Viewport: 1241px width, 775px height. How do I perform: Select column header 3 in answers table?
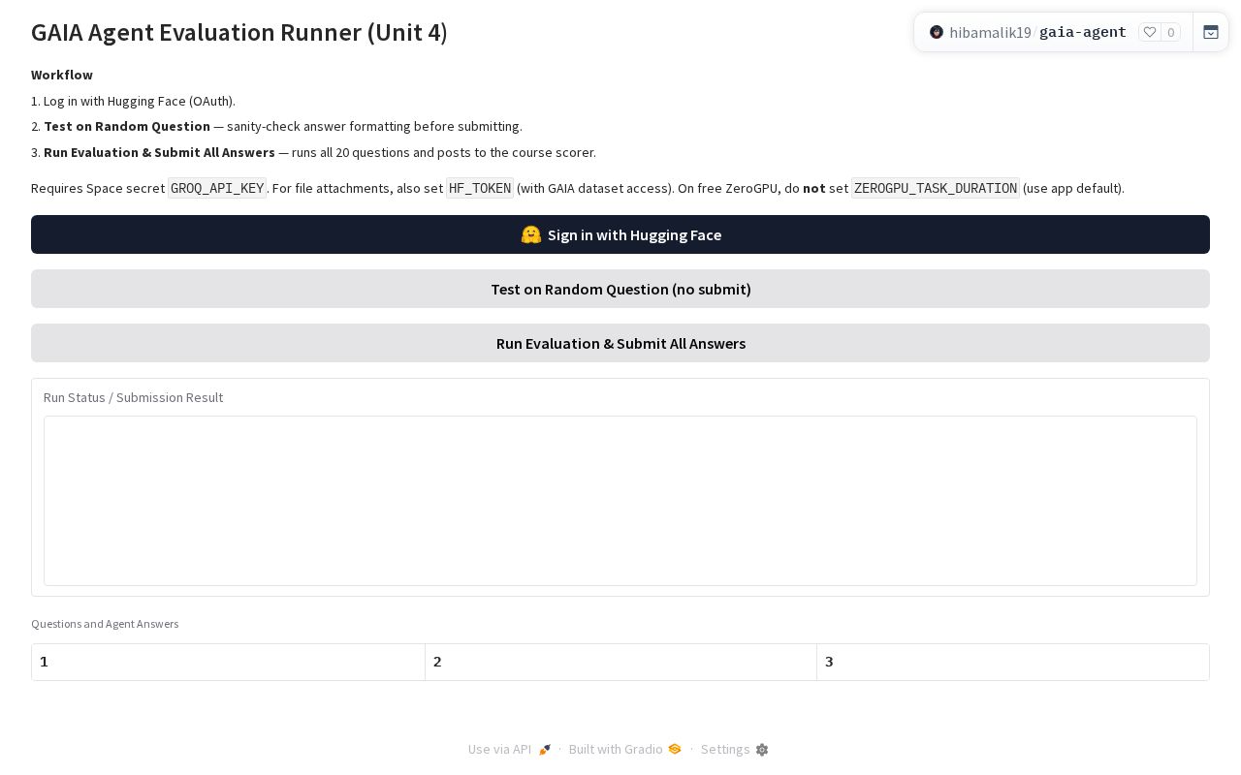(1013, 662)
